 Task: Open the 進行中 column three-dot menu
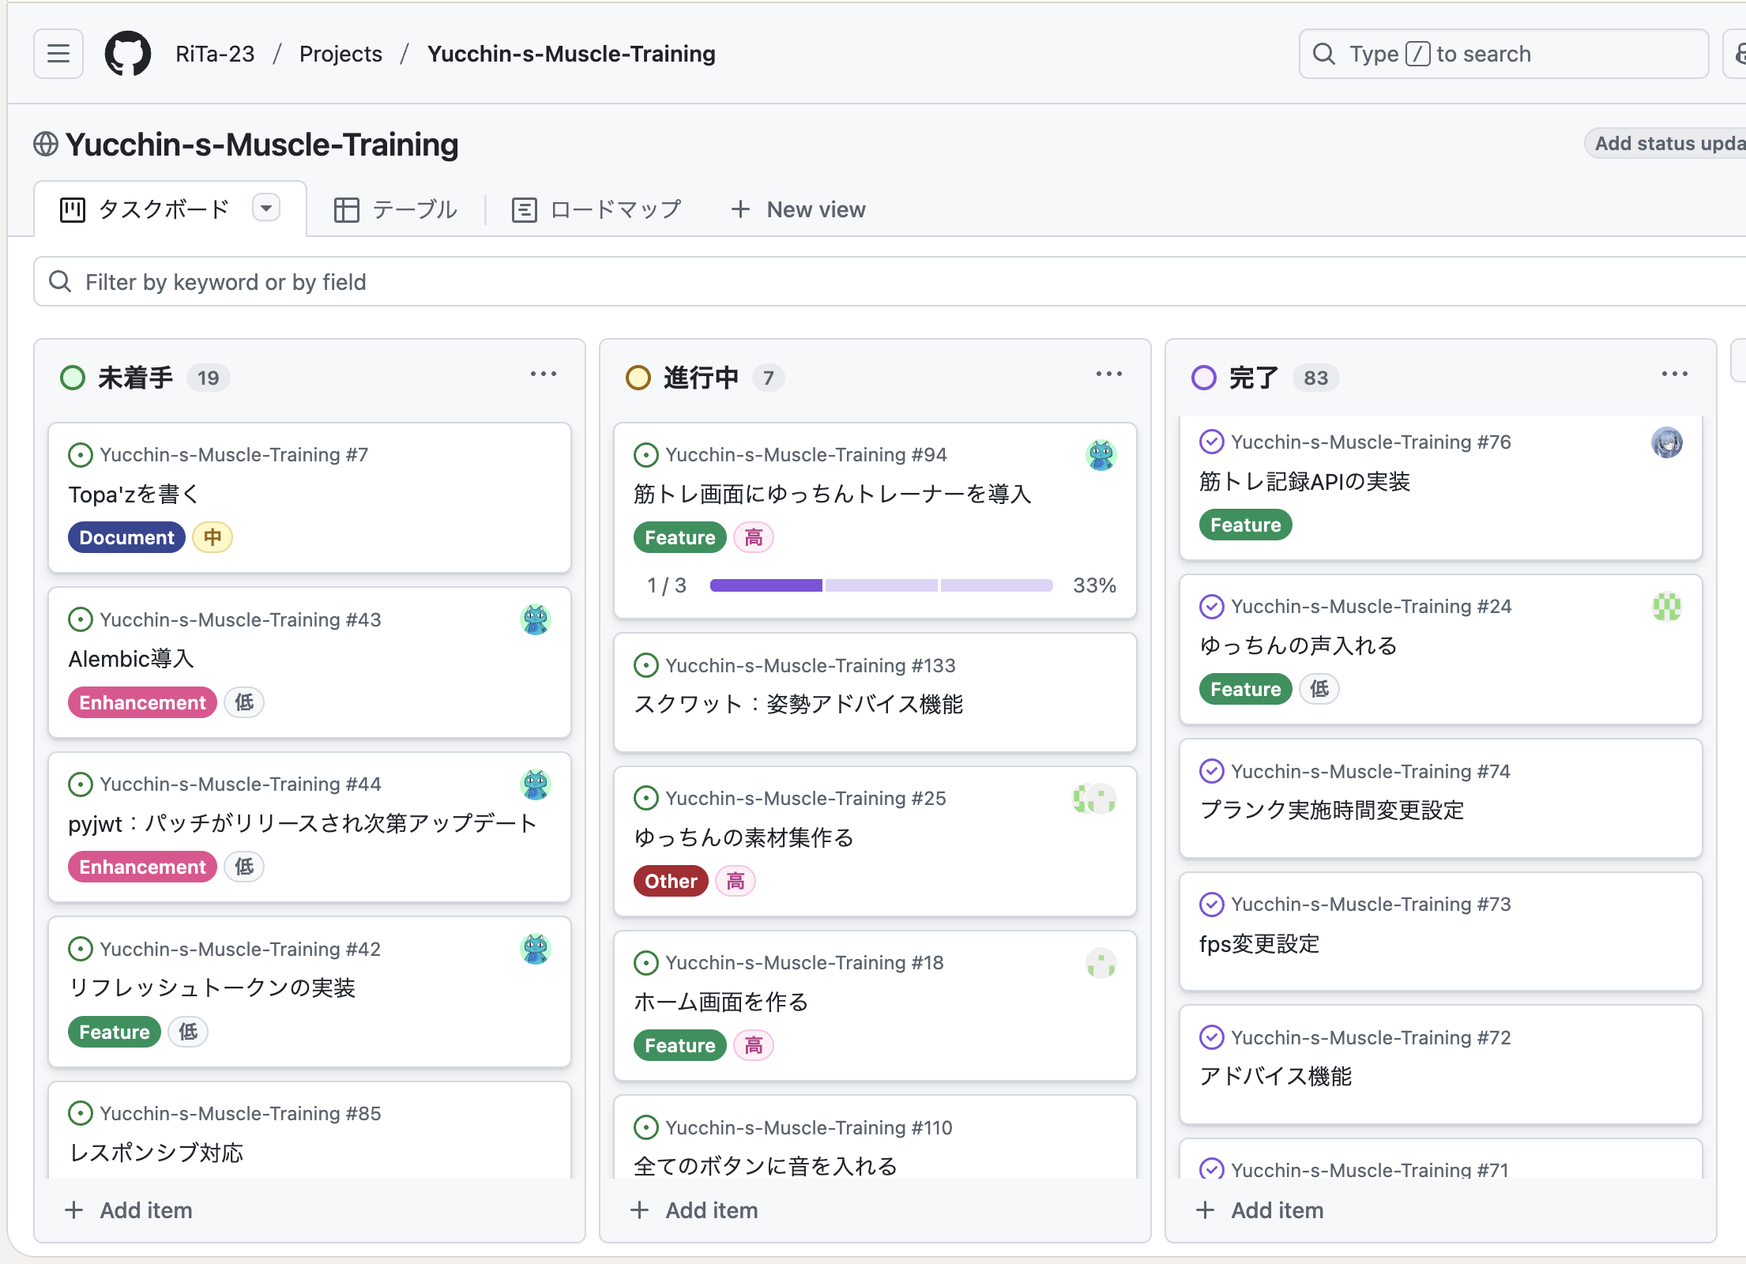1108,374
